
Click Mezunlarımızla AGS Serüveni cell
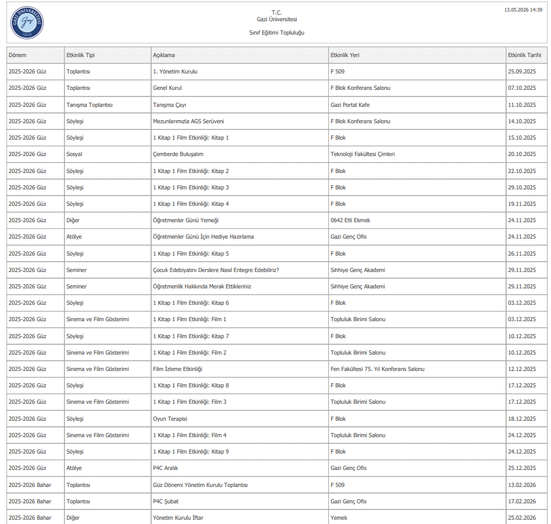click(x=240, y=121)
